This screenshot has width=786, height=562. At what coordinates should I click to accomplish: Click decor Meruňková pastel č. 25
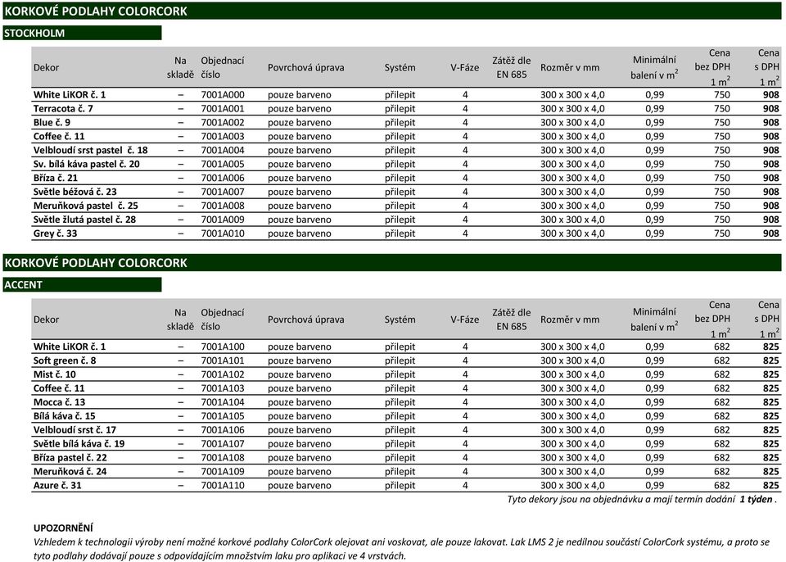(86, 206)
